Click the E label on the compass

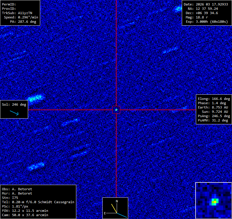coord(105,213)
